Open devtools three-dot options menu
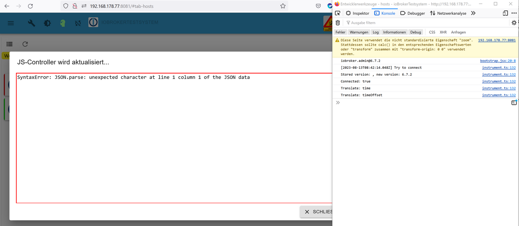The height and width of the screenshot is (226, 519). [x=514, y=13]
